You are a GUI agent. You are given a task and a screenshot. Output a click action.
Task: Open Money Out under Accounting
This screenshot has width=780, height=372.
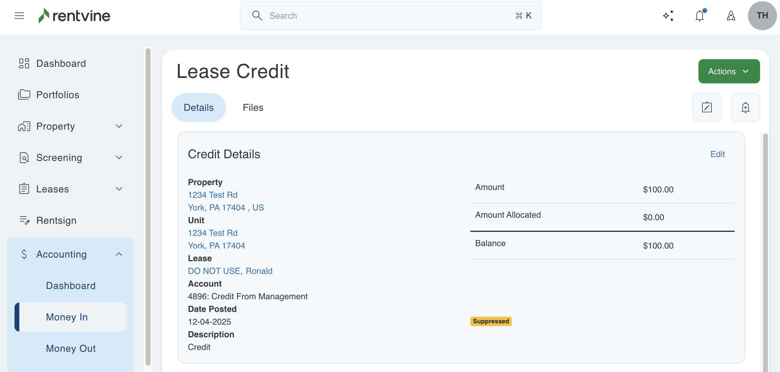pos(71,348)
